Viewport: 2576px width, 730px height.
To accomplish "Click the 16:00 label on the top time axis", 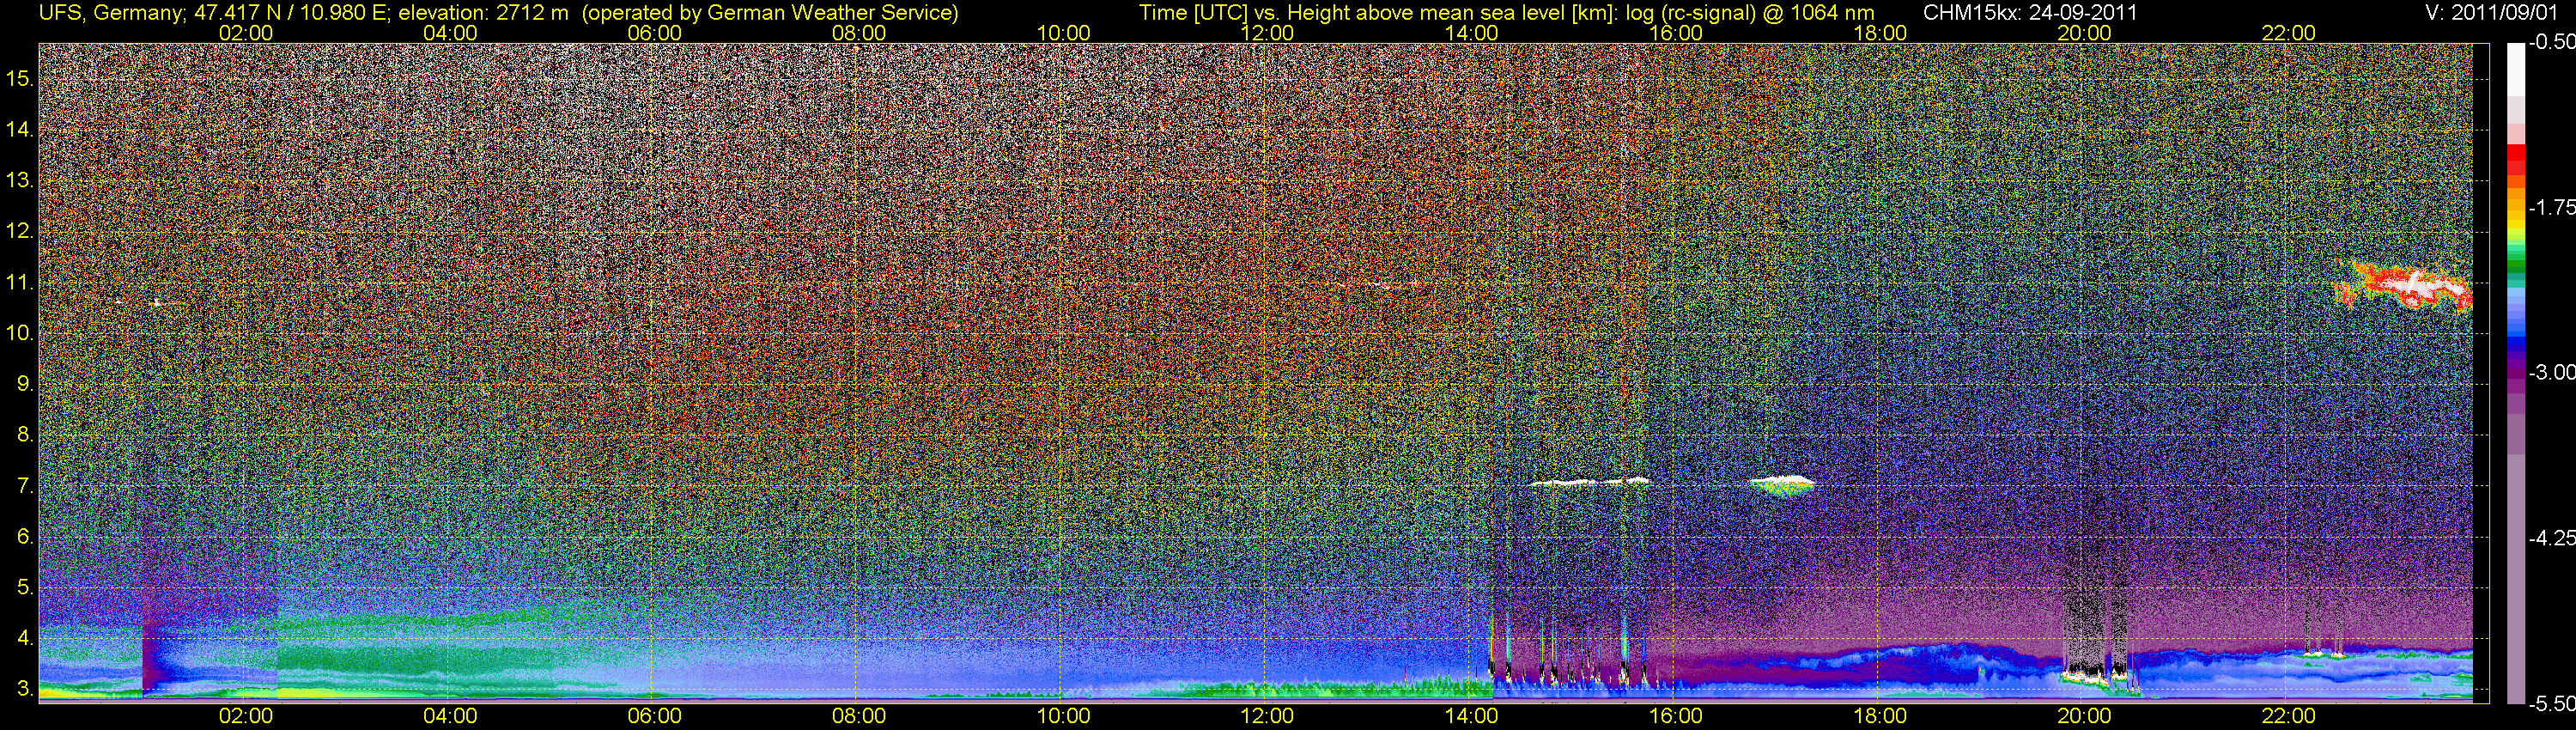I will [1675, 33].
